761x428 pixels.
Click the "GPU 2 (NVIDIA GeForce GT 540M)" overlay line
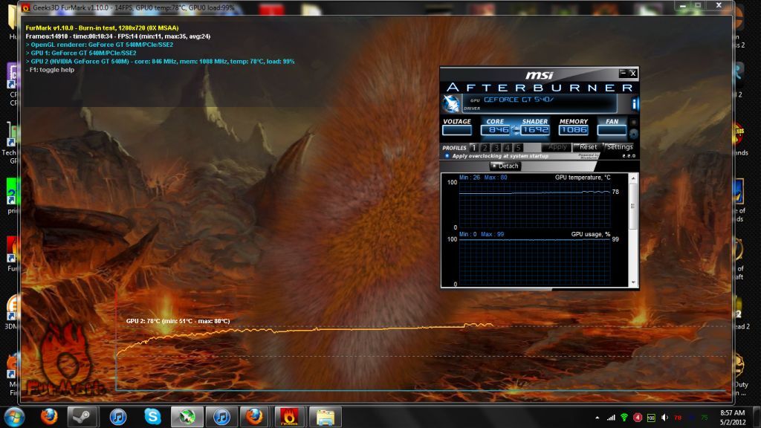click(x=161, y=62)
